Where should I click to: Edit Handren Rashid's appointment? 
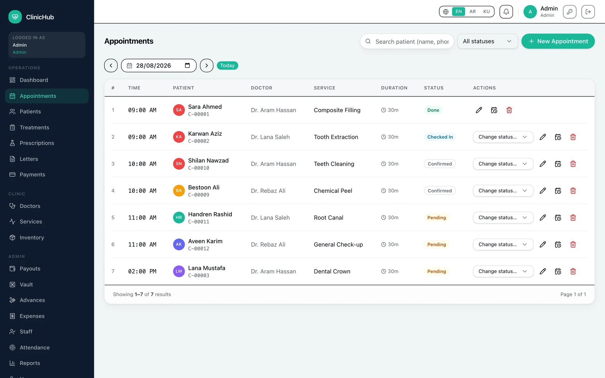[543, 218]
